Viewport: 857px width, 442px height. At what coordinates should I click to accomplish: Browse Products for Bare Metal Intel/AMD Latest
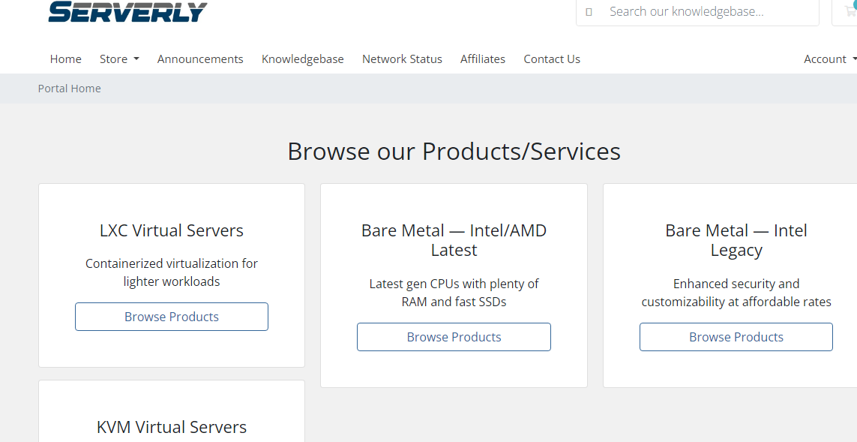(x=454, y=337)
